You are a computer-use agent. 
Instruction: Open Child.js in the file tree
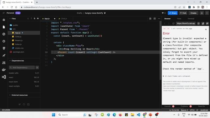[18, 37]
